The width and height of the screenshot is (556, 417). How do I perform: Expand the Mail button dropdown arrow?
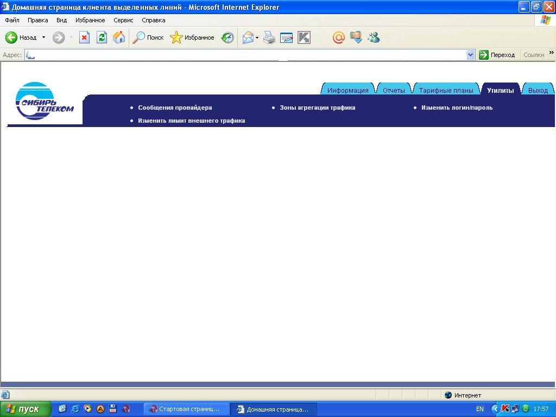pyautogui.click(x=257, y=37)
